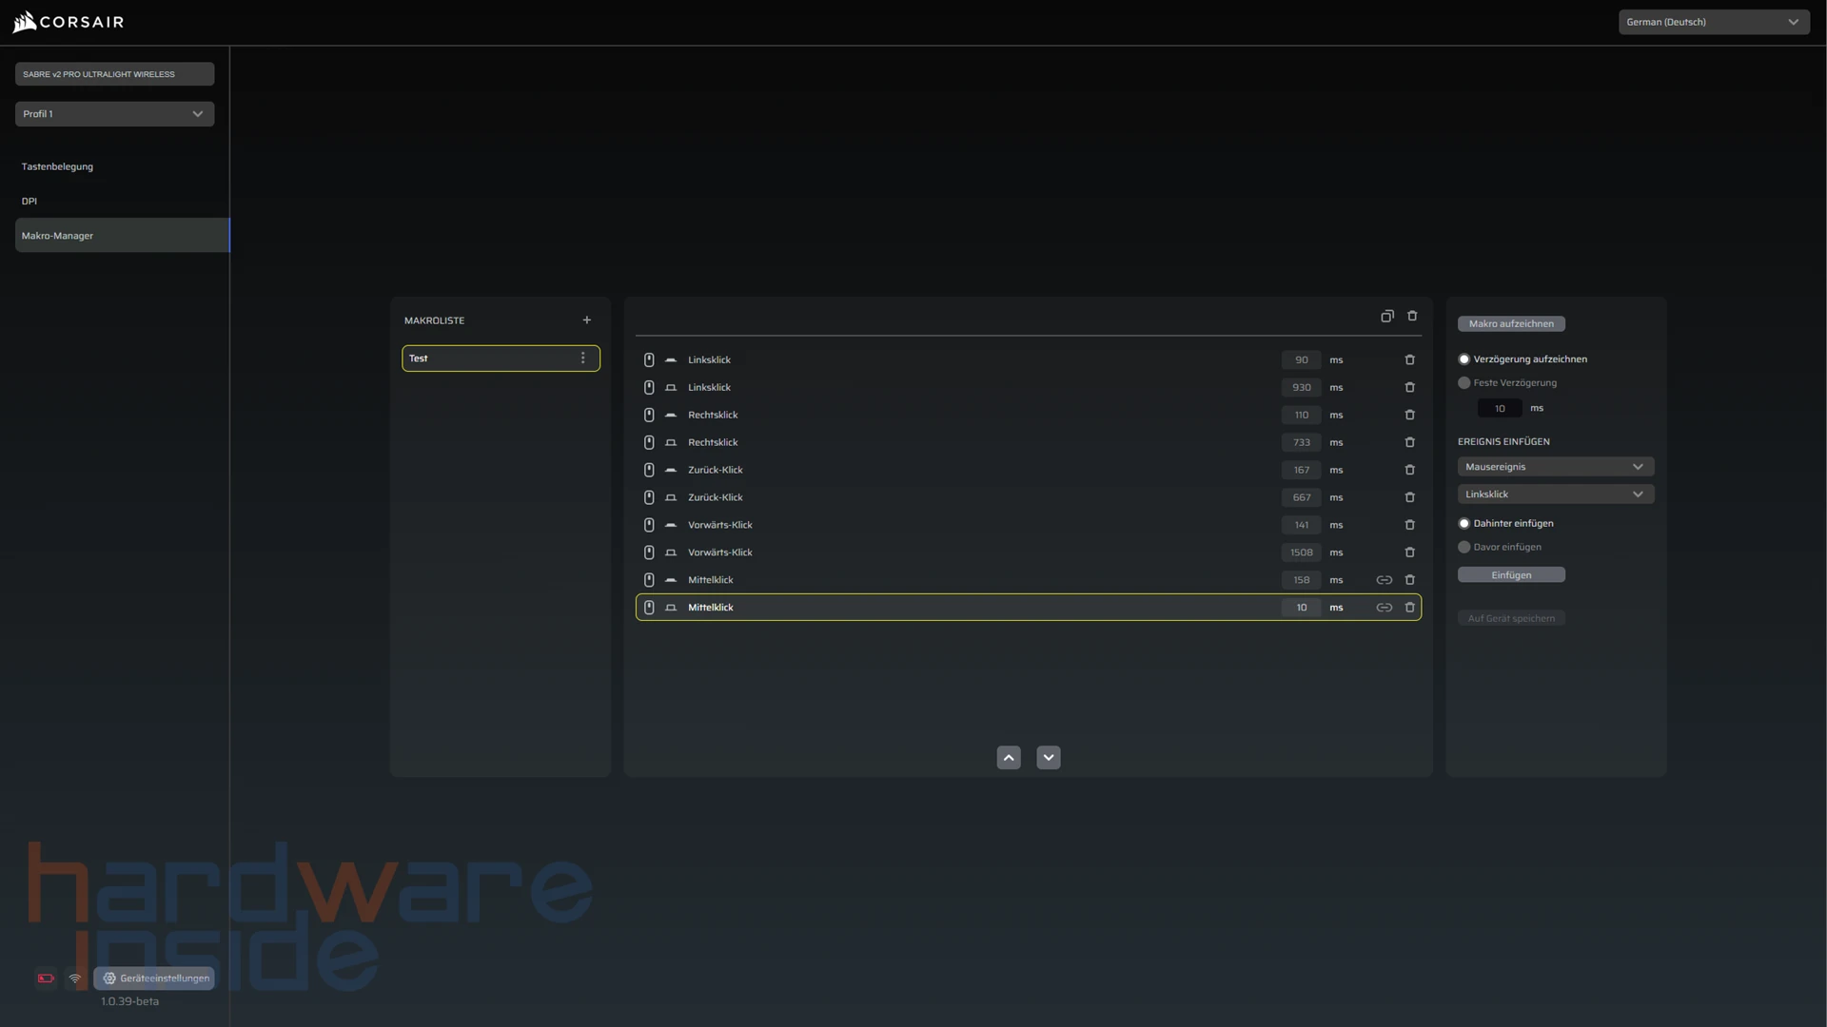Open the German (Deutsch) language dropdown

click(x=1713, y=22)
